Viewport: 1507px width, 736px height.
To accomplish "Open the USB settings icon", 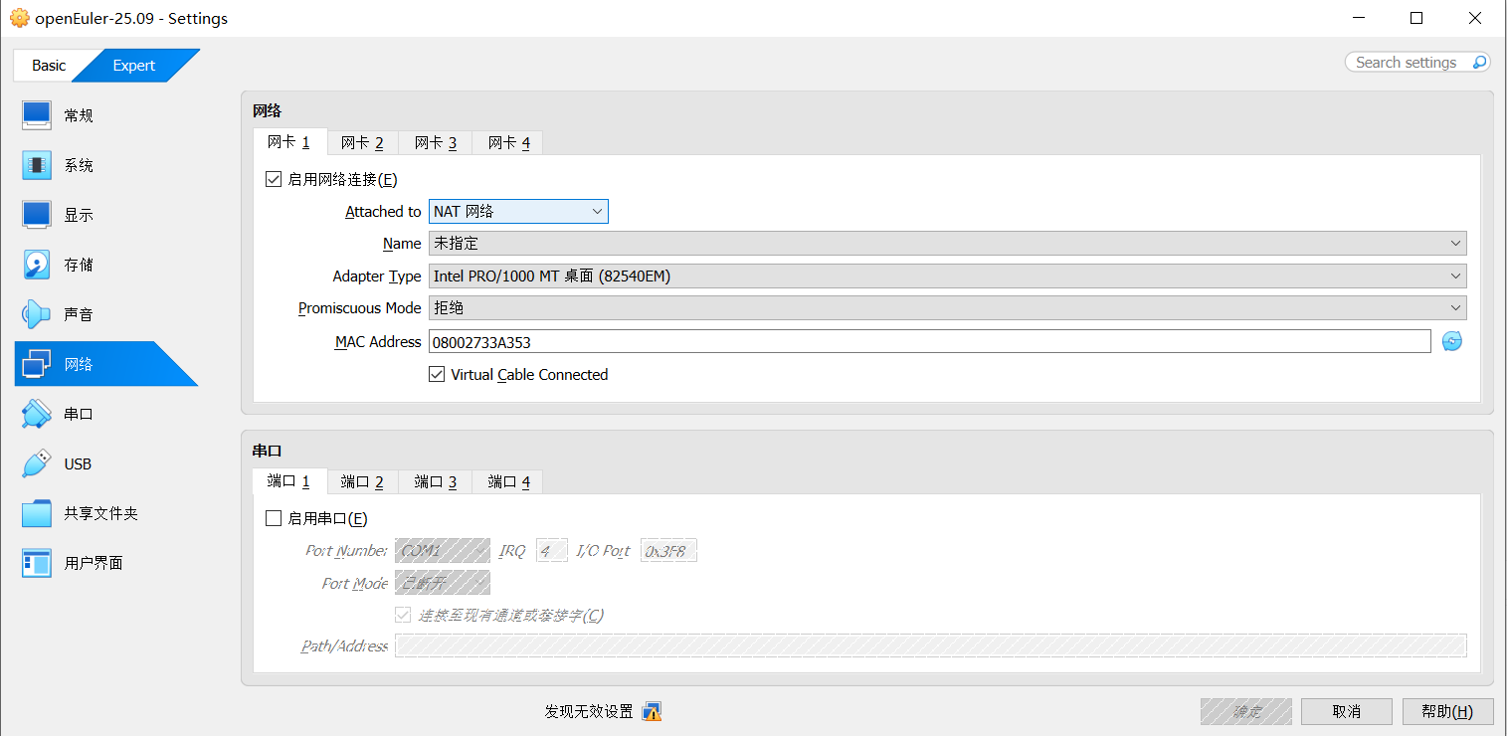I will [x=37, y=463].
